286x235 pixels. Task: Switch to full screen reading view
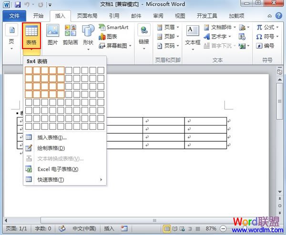[175, 229]
